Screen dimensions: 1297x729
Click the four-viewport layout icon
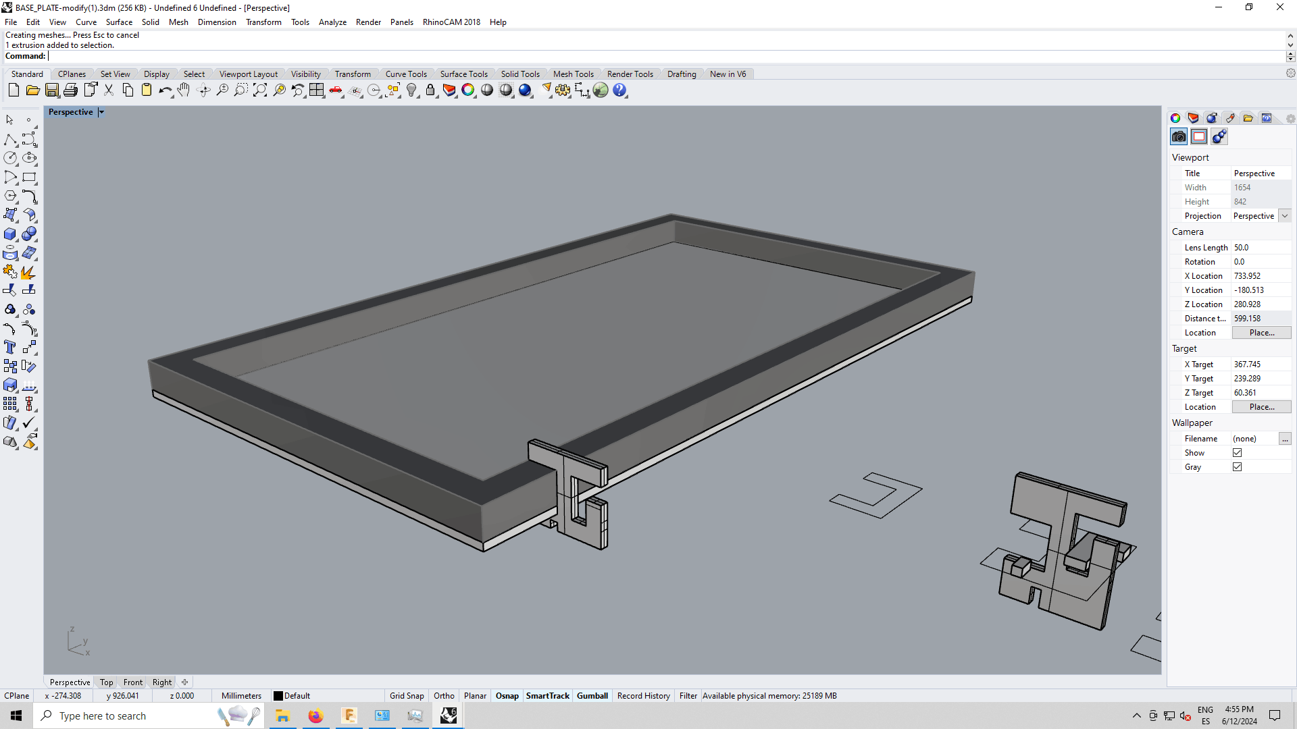pyautogui.click(x=316, y=90)
